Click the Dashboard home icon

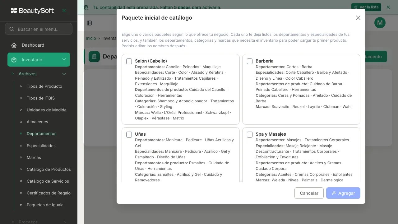coord(14,45)
